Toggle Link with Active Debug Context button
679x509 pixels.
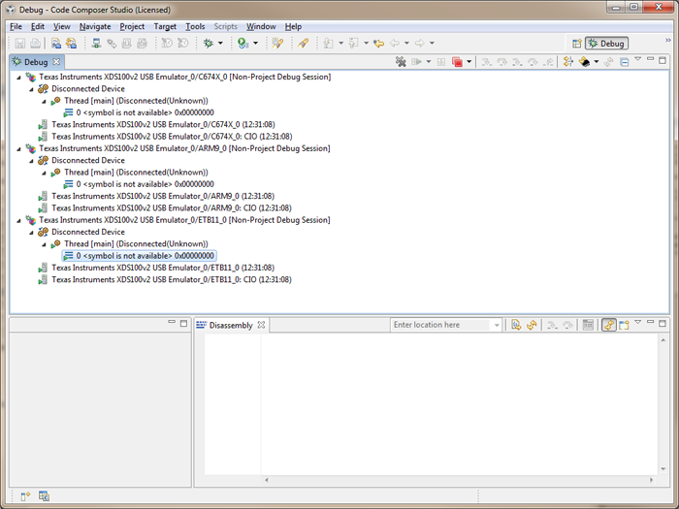[608, 325]
